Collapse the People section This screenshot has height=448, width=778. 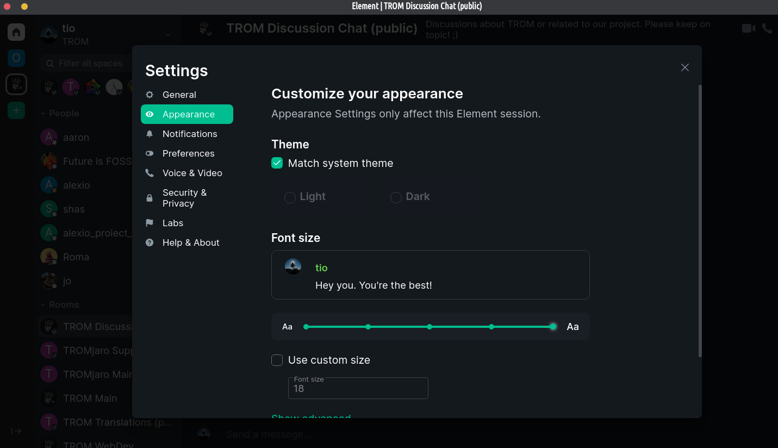[60, 113]
